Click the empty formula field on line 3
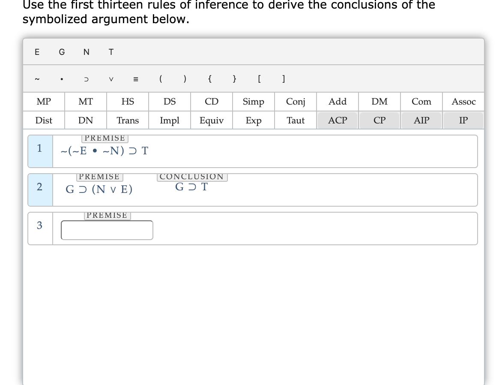The height and width of the screenshot is (385, 502). [x=107, y=230]
